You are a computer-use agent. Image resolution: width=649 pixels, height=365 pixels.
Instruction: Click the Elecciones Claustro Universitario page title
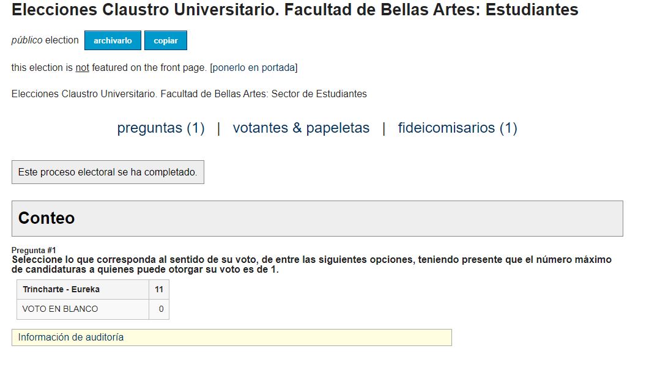[295, 10]
